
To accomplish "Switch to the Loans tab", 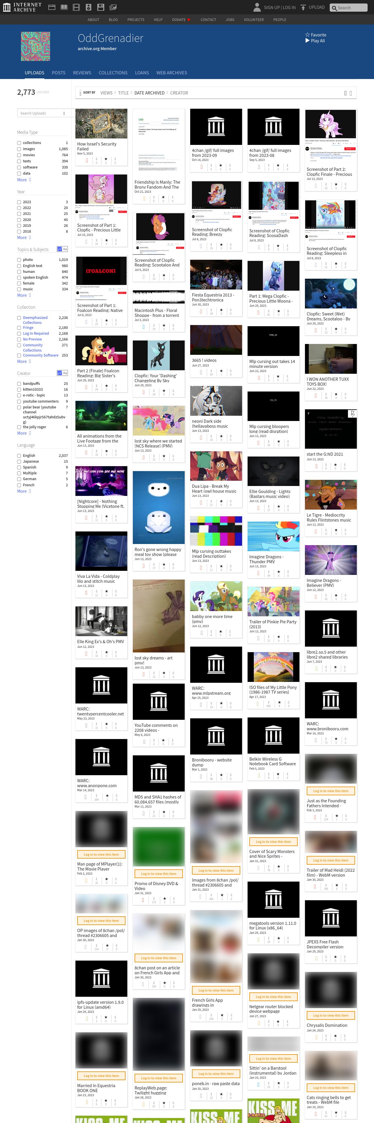I will point(142,73).
